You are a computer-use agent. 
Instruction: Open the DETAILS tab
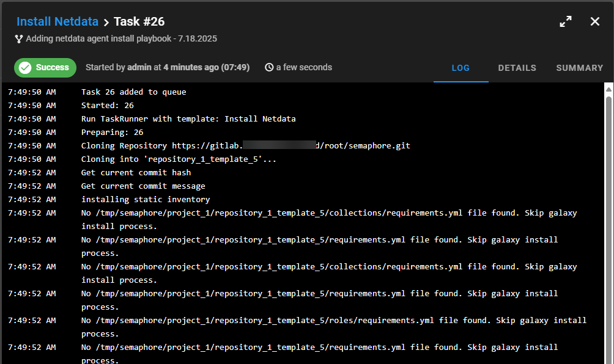point(517,68)
